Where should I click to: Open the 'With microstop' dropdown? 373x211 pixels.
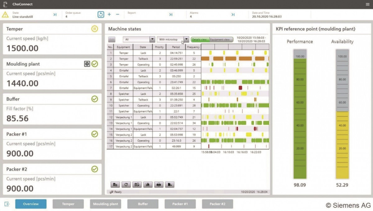pos(186,40)
